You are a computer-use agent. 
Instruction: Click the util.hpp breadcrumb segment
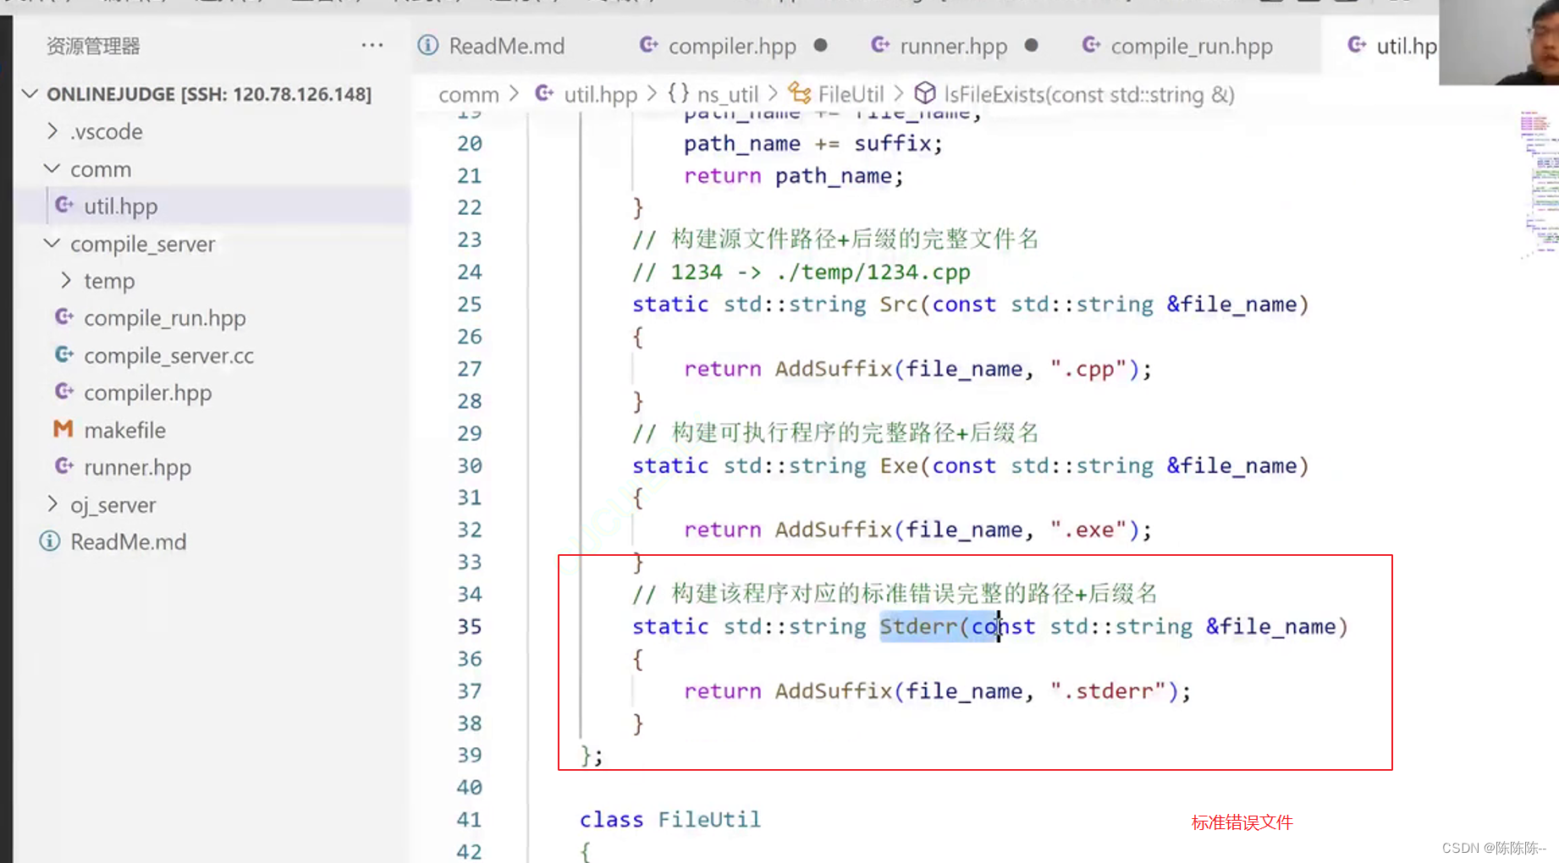pyautogui.click(x=600, y=94)
